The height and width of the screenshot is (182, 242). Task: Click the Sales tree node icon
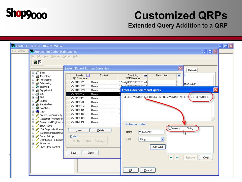click(37, 73)
